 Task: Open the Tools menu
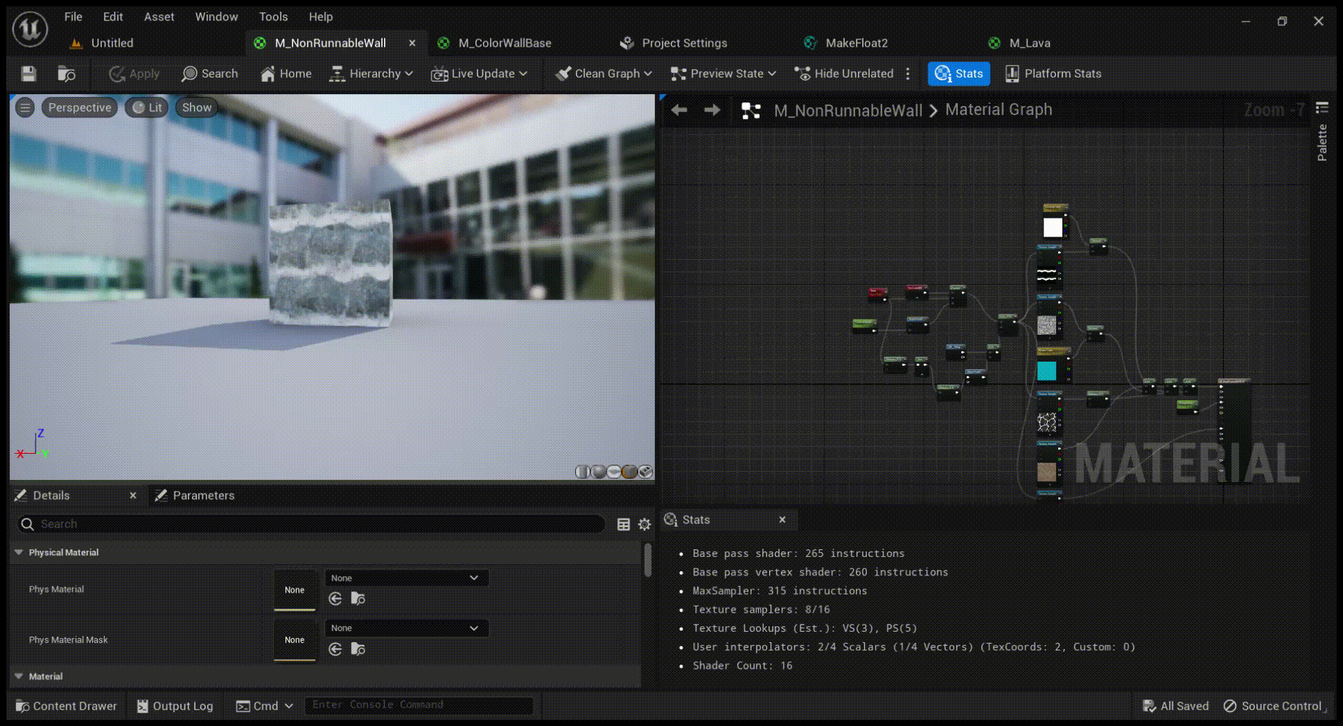[273, 16]
